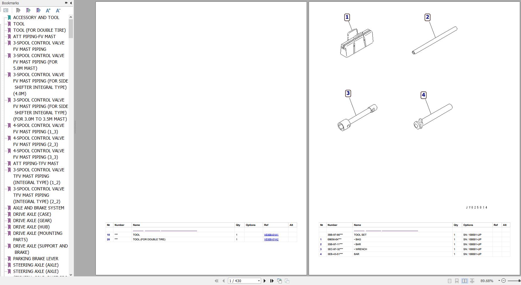
Task: Follow the V0300-01A1 reference link
Action: click(271, 235)
